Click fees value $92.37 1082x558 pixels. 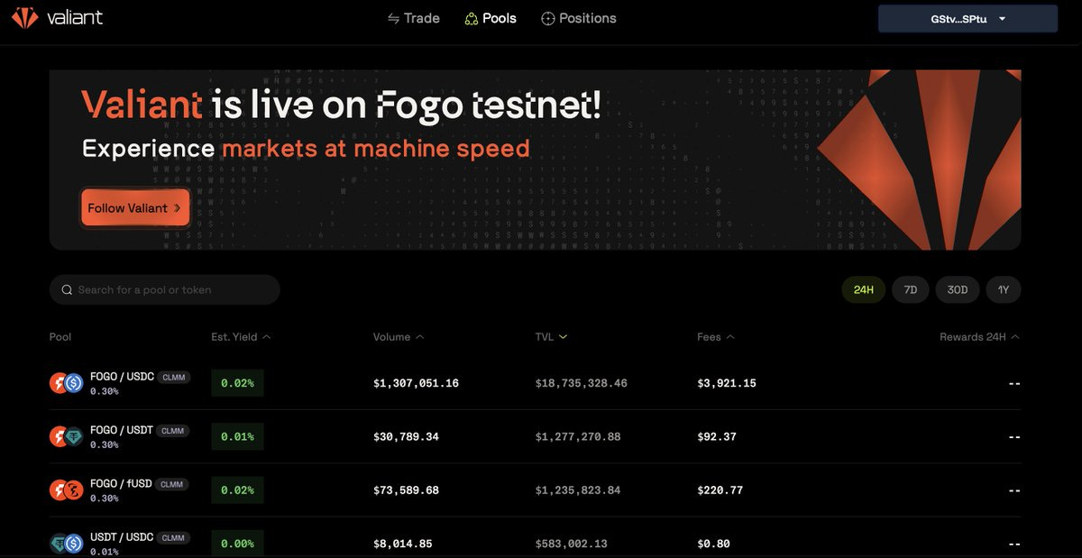717,436
